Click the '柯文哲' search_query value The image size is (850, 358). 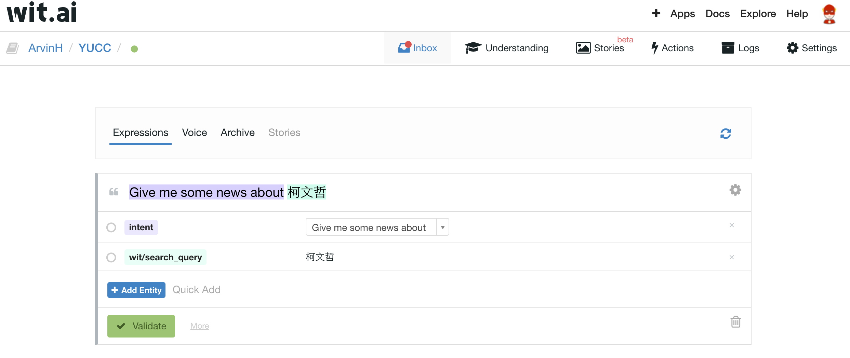320,257
